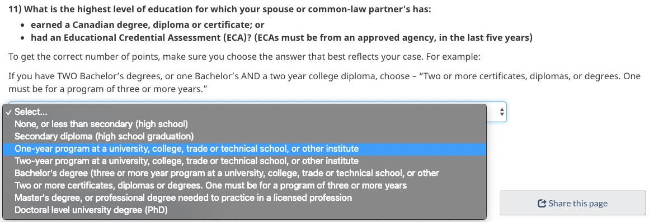
Task: Click the 'earned a Canadian degree' bullet
Action: (147, 25)
